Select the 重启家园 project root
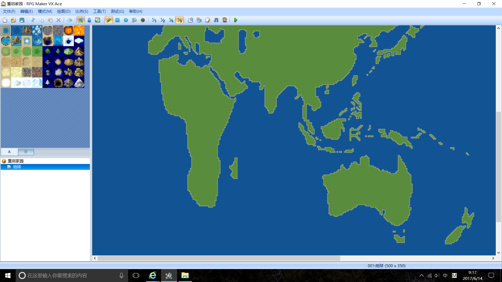This screenshot has height=282, width=502. (16, 161)
